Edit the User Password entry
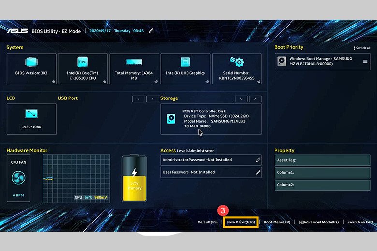Screen dimensions: 377x251 (x=258, y=172)
